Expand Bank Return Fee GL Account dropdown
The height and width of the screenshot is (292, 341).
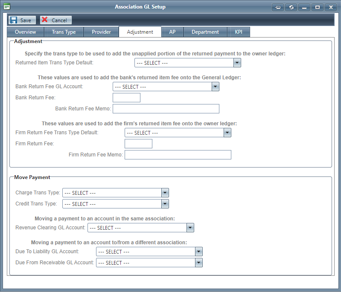tap(215, 87)
